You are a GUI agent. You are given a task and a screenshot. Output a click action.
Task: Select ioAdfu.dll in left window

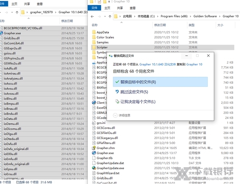point(10,69)
